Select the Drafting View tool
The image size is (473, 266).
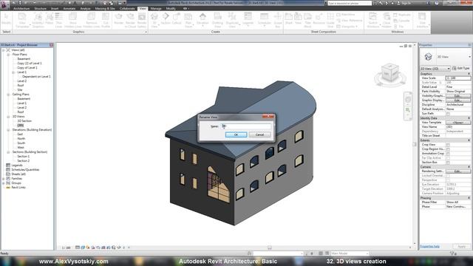pos(217,21)
